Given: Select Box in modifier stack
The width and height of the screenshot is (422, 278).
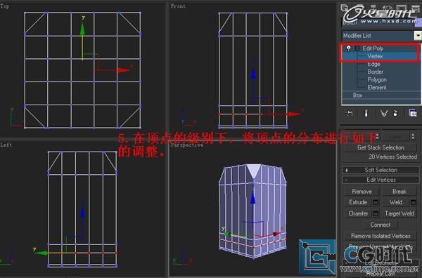Looking at the screenshot, I should 357,95.
